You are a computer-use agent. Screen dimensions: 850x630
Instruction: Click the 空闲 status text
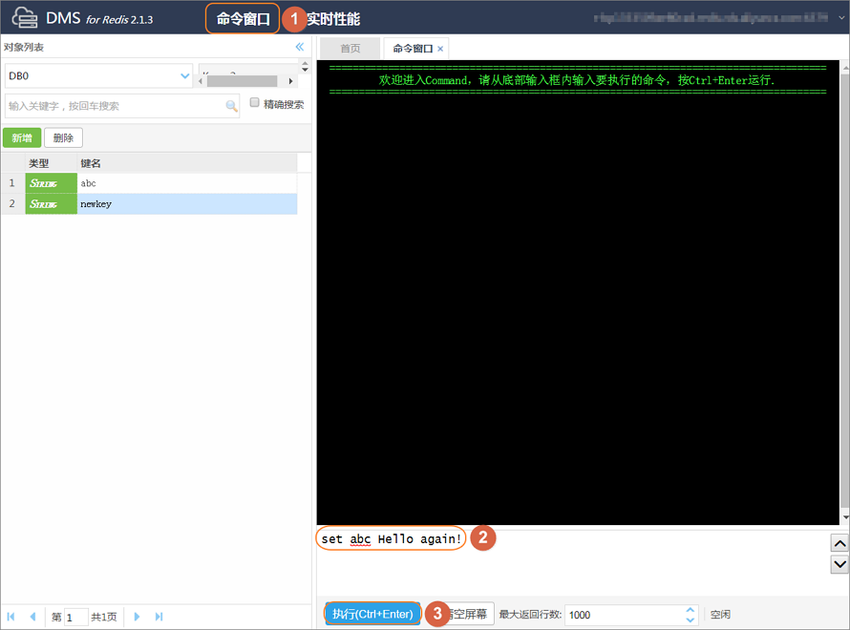pyautogui.click(x=720, y=615)
